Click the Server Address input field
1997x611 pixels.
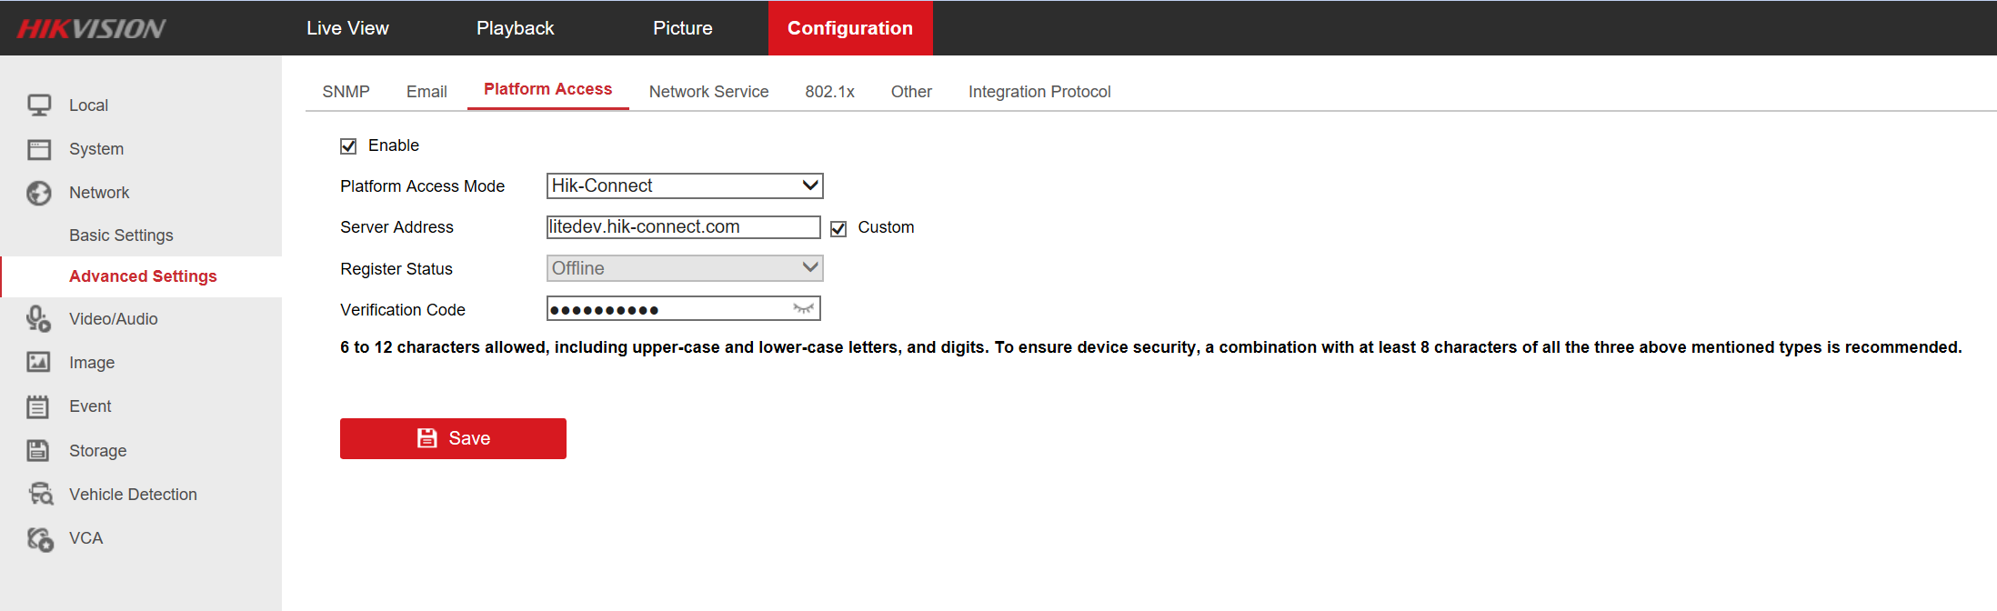[x=682, y=227]
